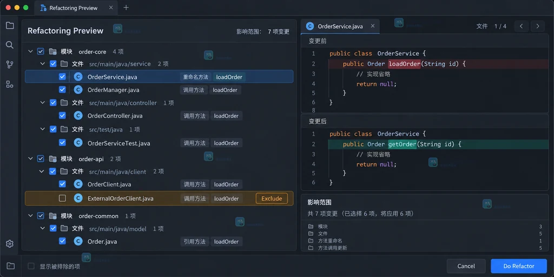Click the class icon of OrderClient.java

(78, 184)
